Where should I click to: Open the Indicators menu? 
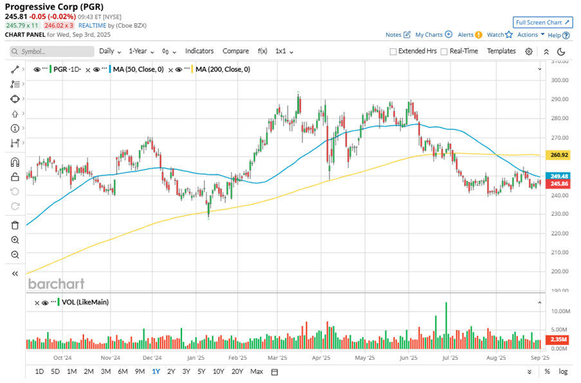199,51
